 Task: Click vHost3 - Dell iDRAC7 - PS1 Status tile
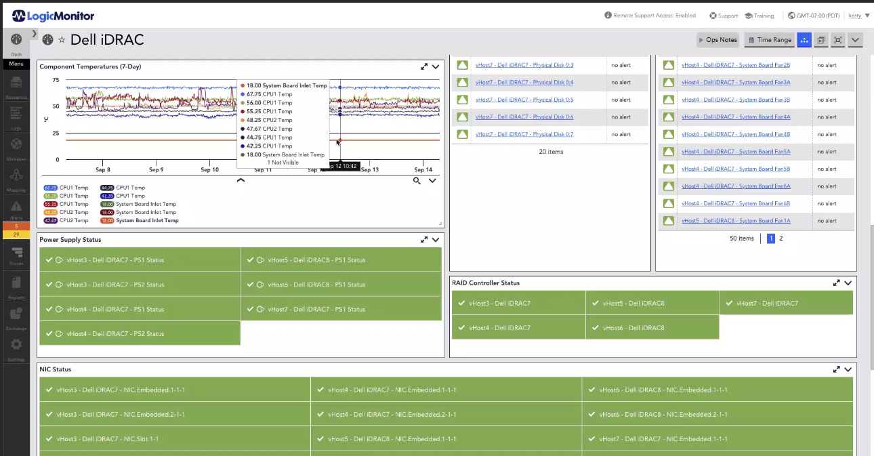tap(140, 260)
